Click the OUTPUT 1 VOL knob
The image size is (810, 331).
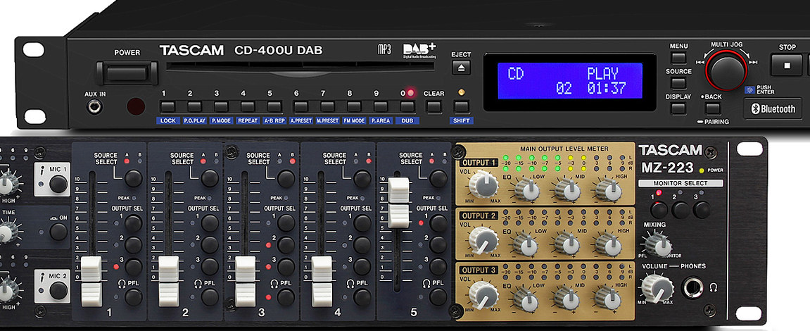tap(483, 185)
